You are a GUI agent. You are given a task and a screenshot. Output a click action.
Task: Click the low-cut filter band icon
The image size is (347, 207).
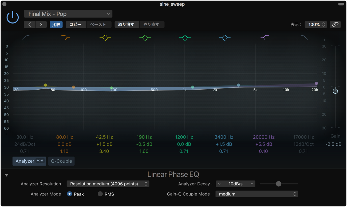point(26,38)
